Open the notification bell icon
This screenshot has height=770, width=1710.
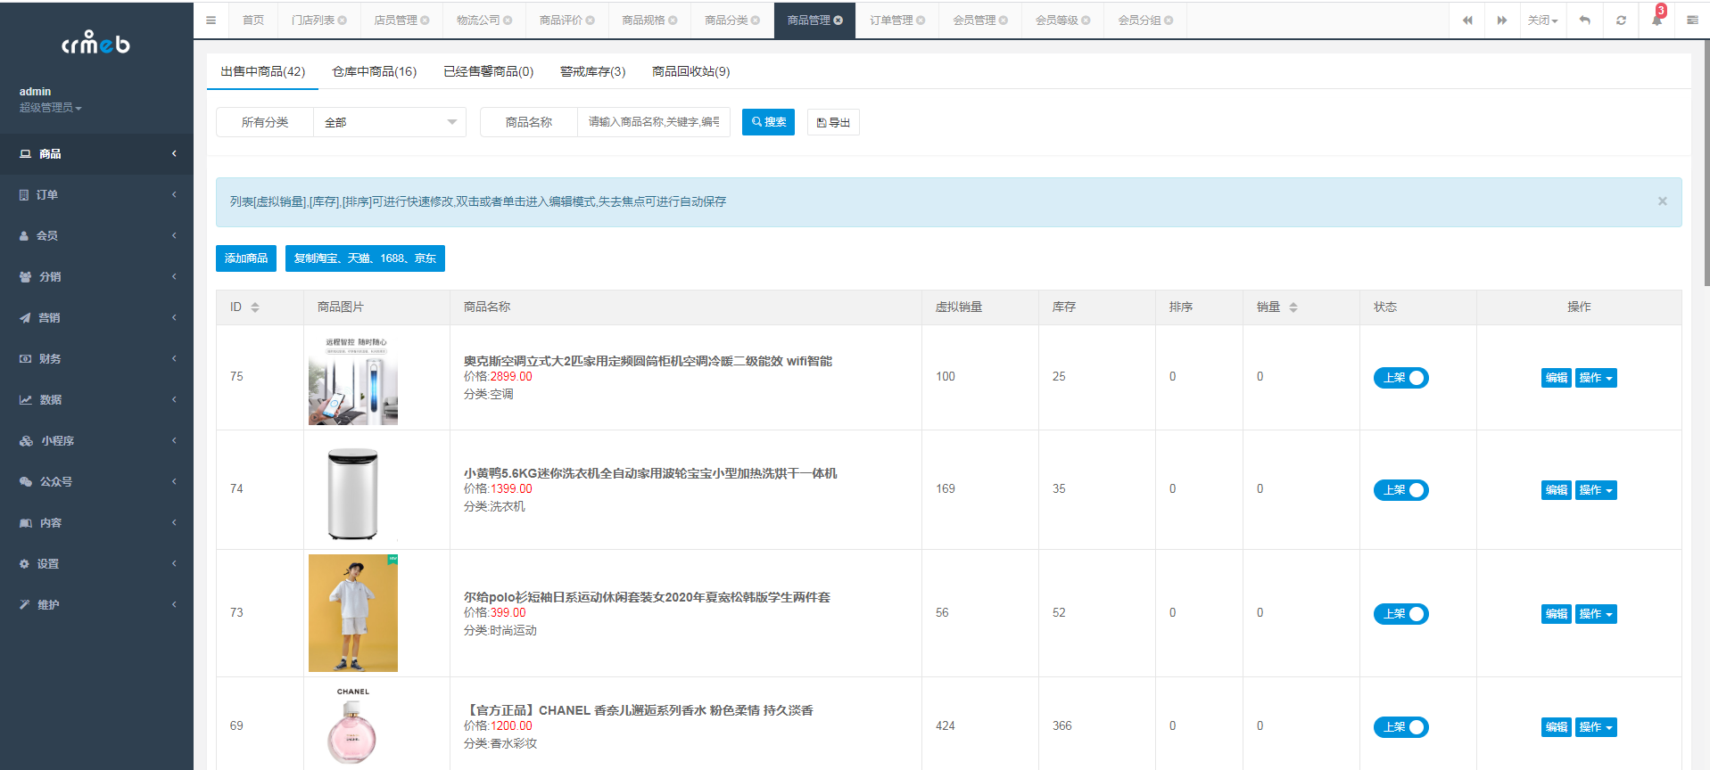coord(1656,20)
